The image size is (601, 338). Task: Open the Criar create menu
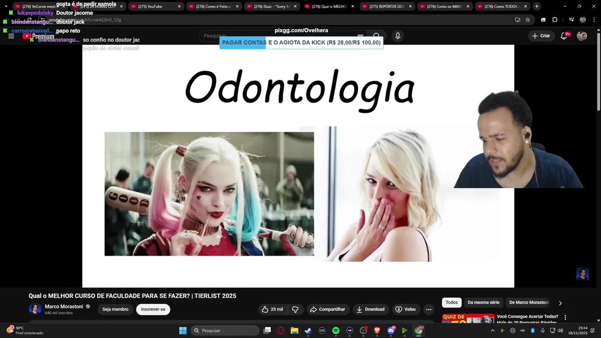point(540,36)
